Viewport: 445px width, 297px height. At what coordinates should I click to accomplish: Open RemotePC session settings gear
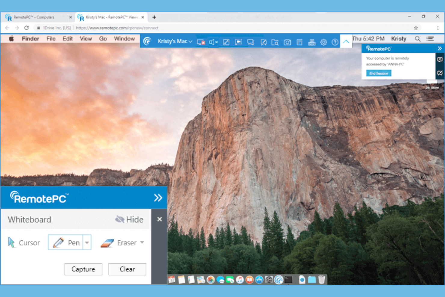tap(323, 42)
